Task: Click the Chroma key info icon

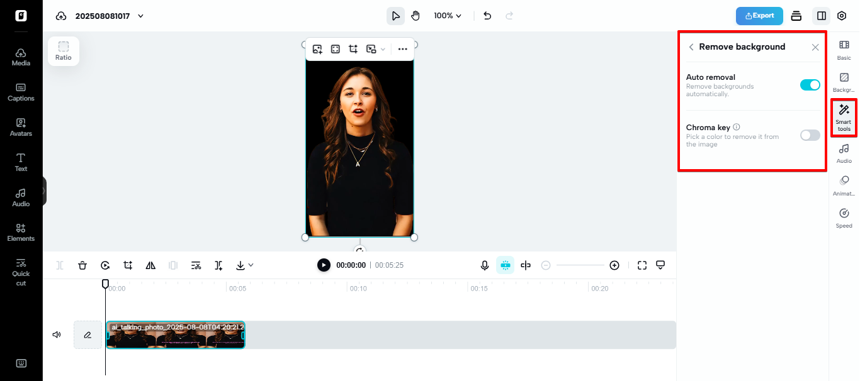Action: [x=737, y=127]
